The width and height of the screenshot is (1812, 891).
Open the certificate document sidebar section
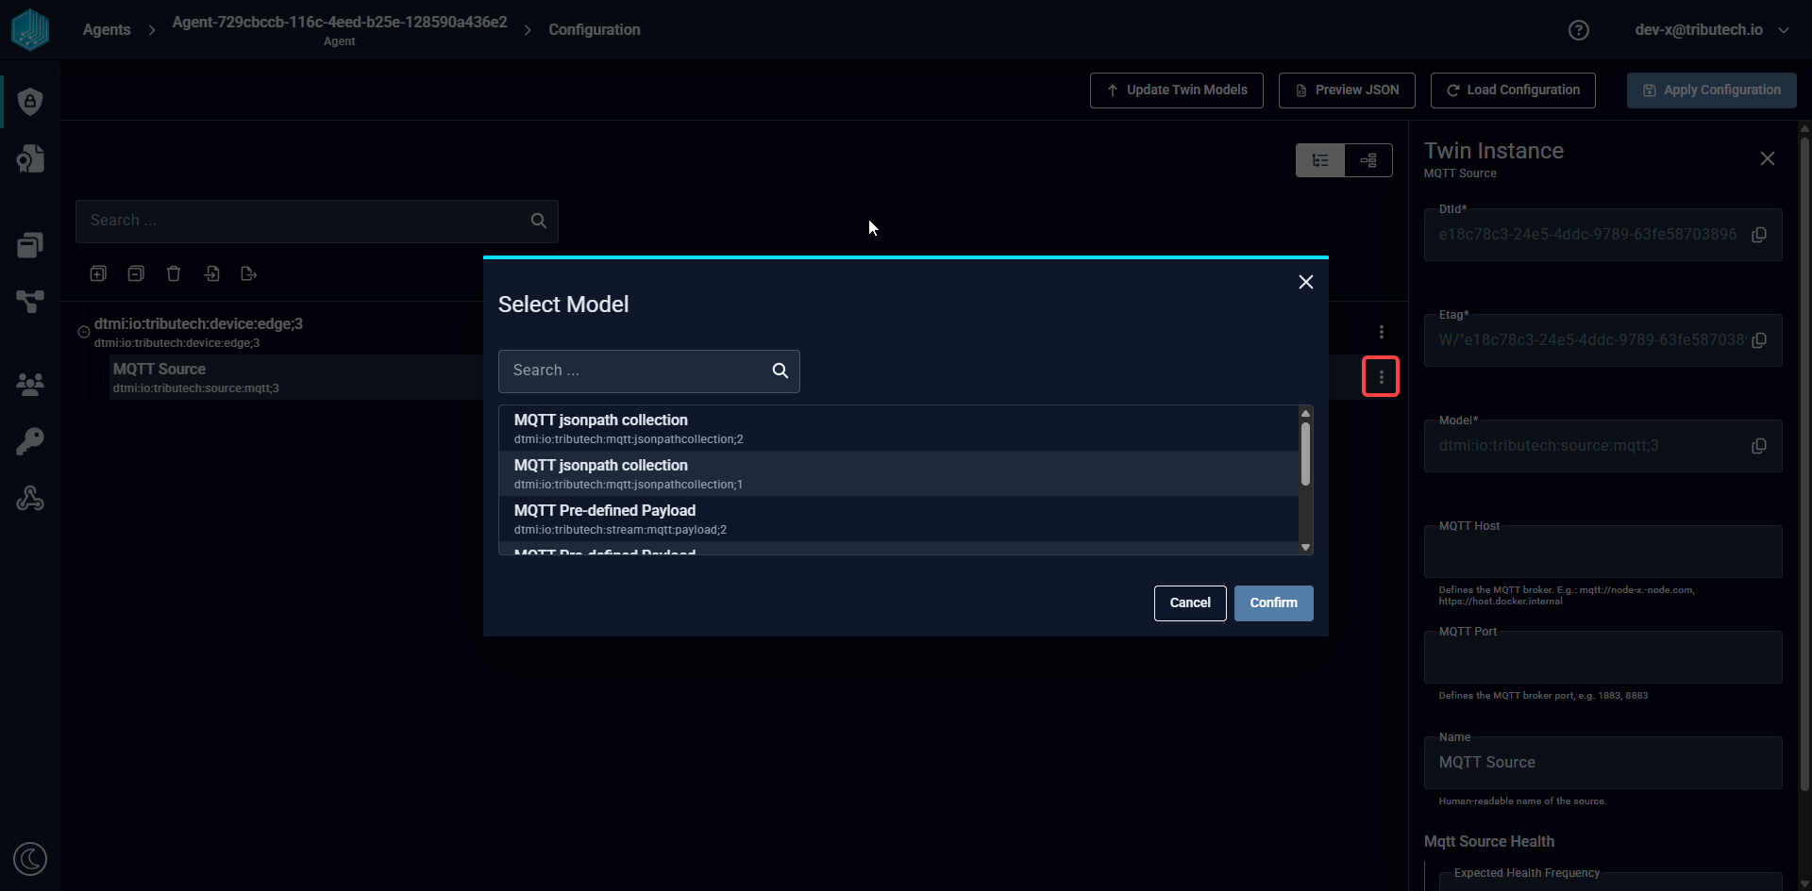[30, 158]
